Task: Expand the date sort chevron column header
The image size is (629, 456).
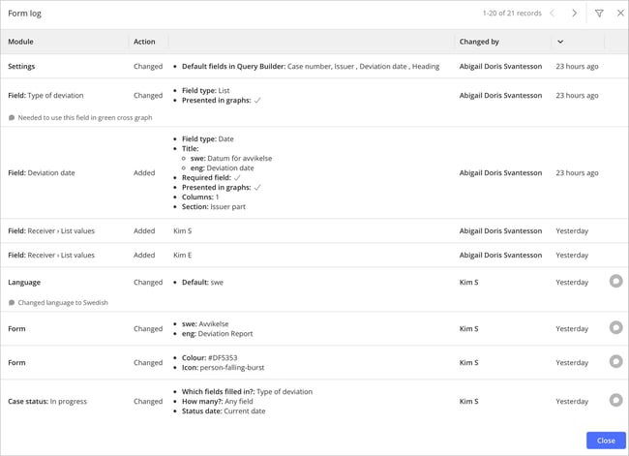Action: point(560,42)
